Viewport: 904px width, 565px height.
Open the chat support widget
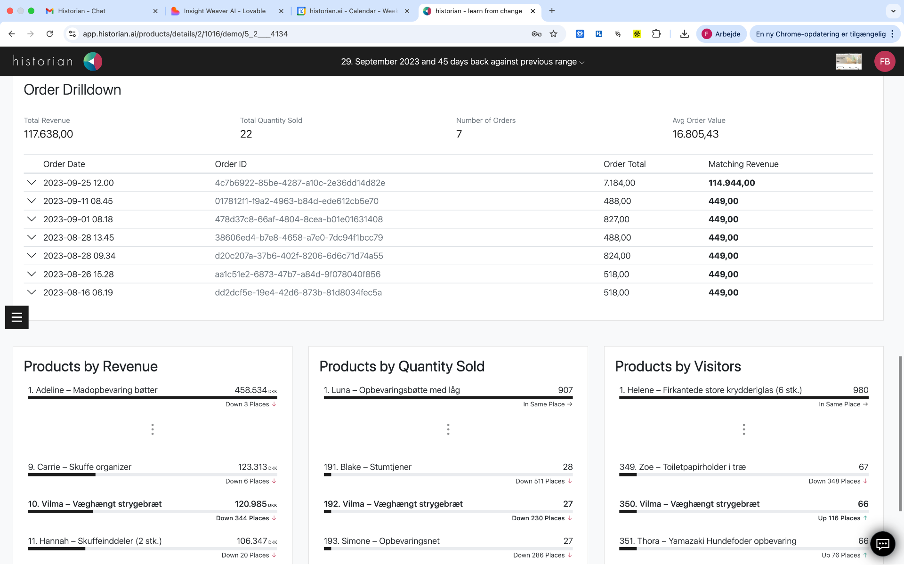[x=882, y=544]
